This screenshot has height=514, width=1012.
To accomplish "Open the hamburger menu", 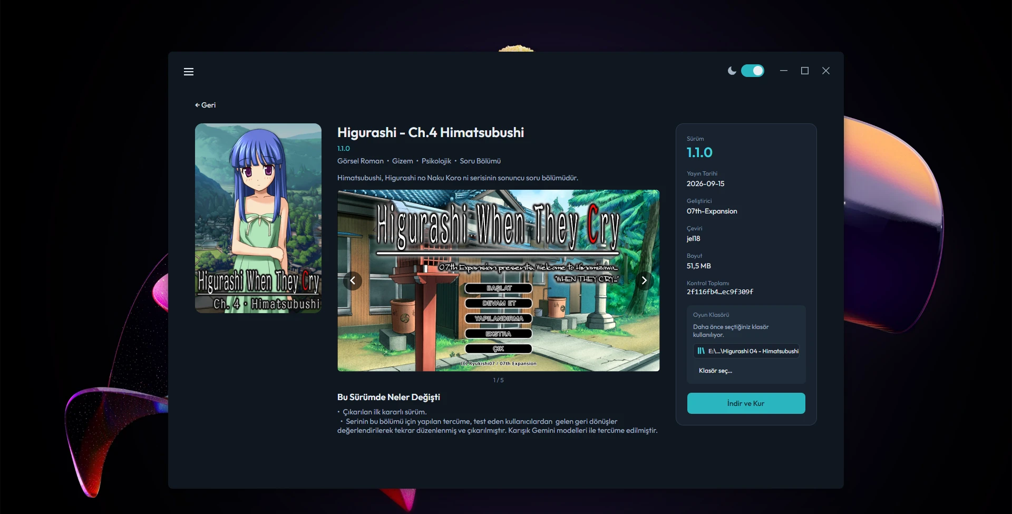I will point(189,72).
